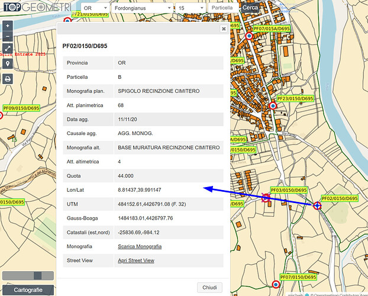The image size is (368, 296).
Task: Open the Scarica Monografia link
Action: click(x=140, y=246)
